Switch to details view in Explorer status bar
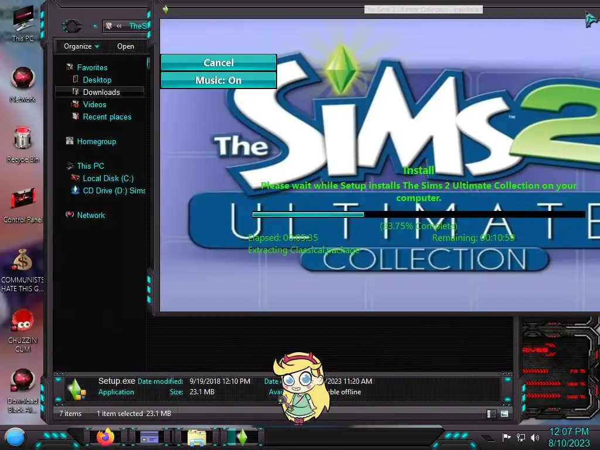 point(492,414)
